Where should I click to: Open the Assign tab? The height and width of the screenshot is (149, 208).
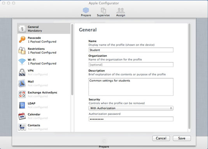(x=121, y=12)
